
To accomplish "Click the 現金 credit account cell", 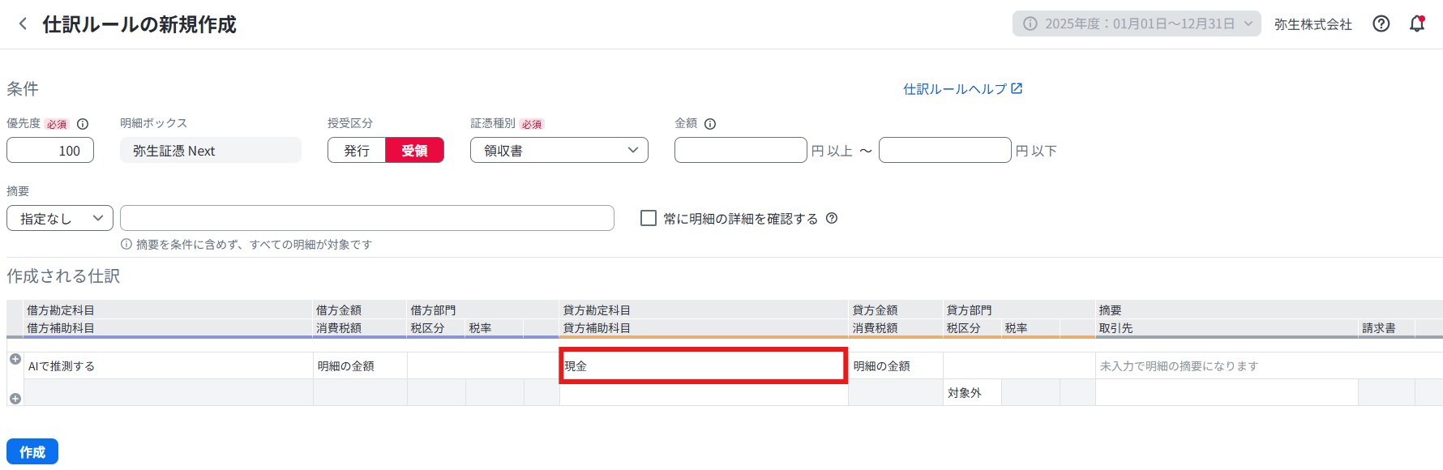I will (704, 366).
